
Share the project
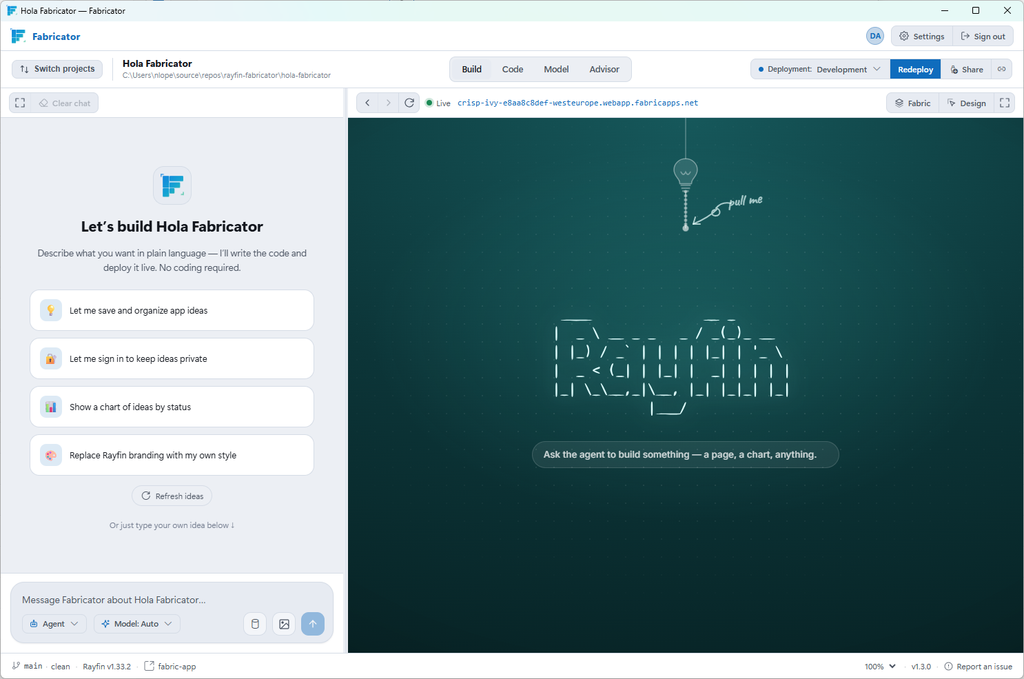[967, 70]
